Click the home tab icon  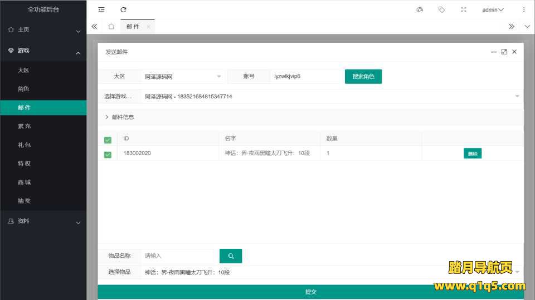111,26
